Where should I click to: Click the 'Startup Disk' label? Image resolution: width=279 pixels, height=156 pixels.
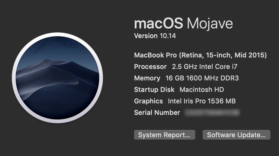(154, 89)
